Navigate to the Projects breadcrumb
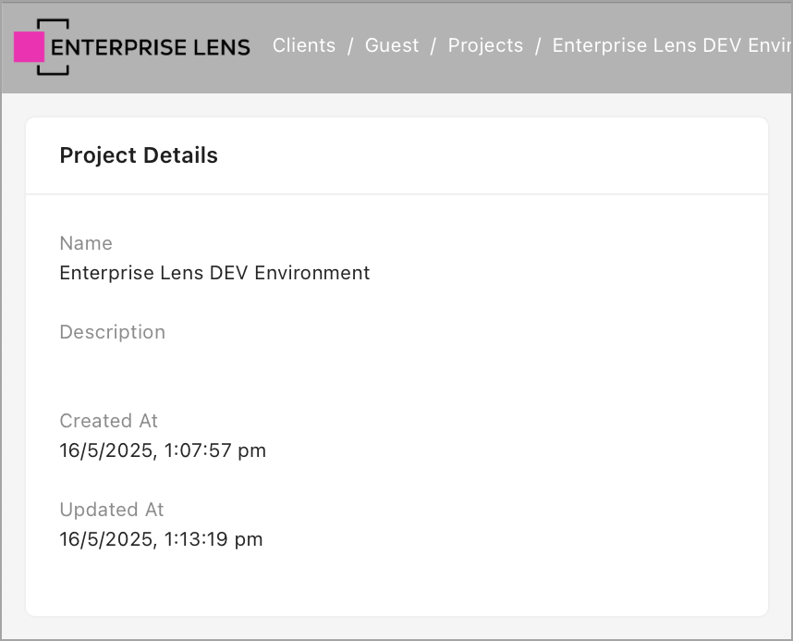 coord(485,45)
